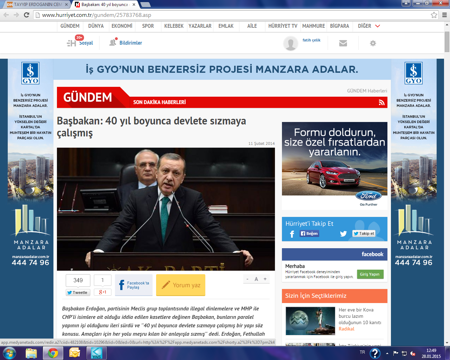Click the RSS feed icon in red bar

381,102
